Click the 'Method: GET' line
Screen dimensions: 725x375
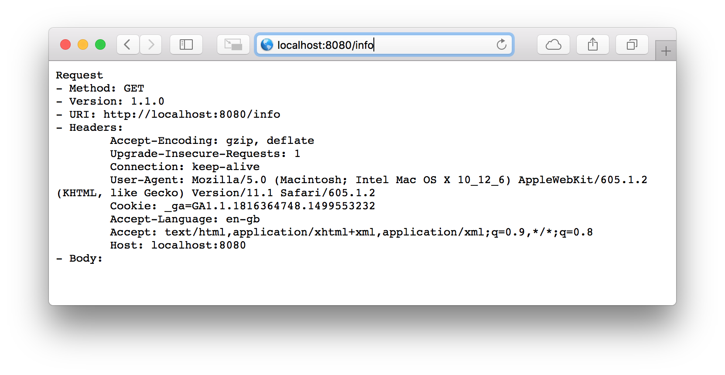coord(106,88)
